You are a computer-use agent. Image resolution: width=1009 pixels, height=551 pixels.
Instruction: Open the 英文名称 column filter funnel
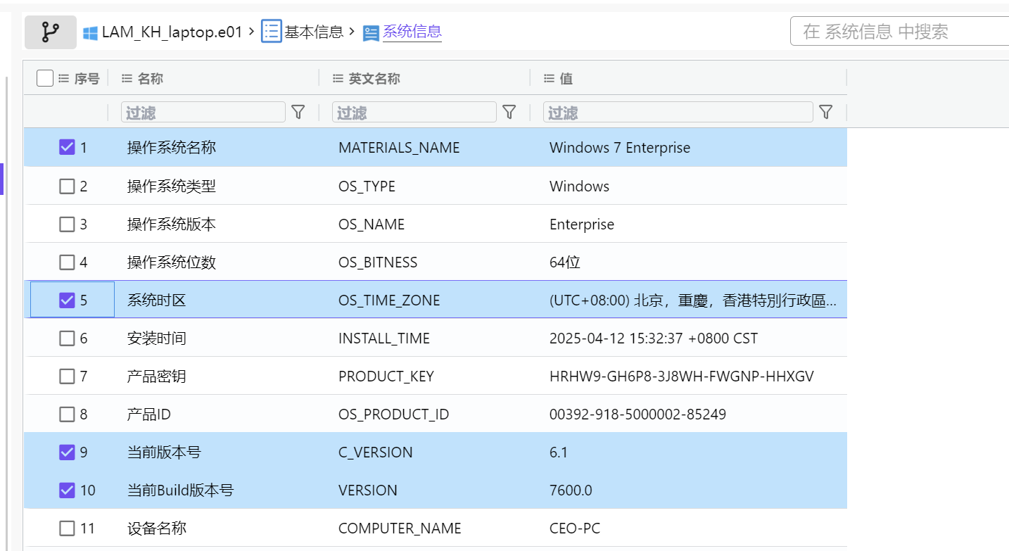[509, 112]
